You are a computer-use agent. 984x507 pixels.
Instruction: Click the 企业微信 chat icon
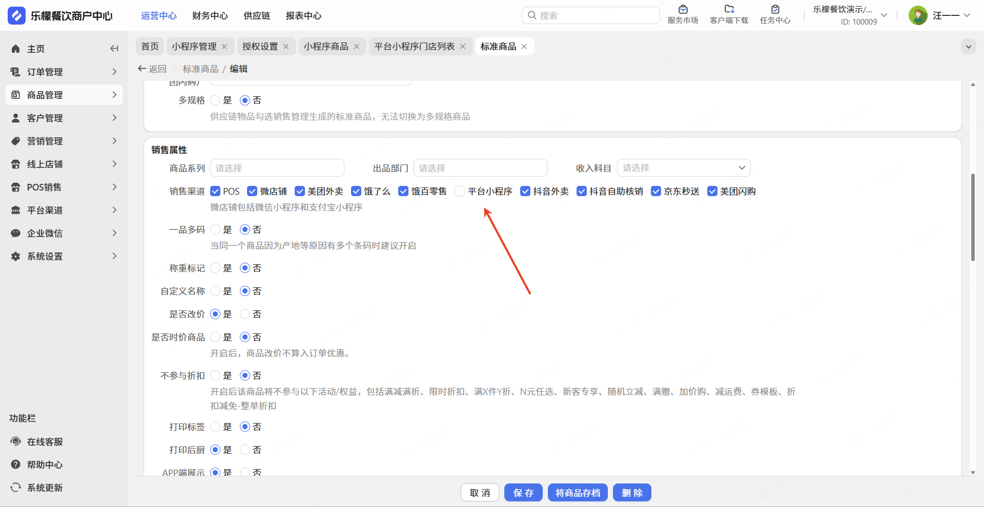[x=16, y=233]
